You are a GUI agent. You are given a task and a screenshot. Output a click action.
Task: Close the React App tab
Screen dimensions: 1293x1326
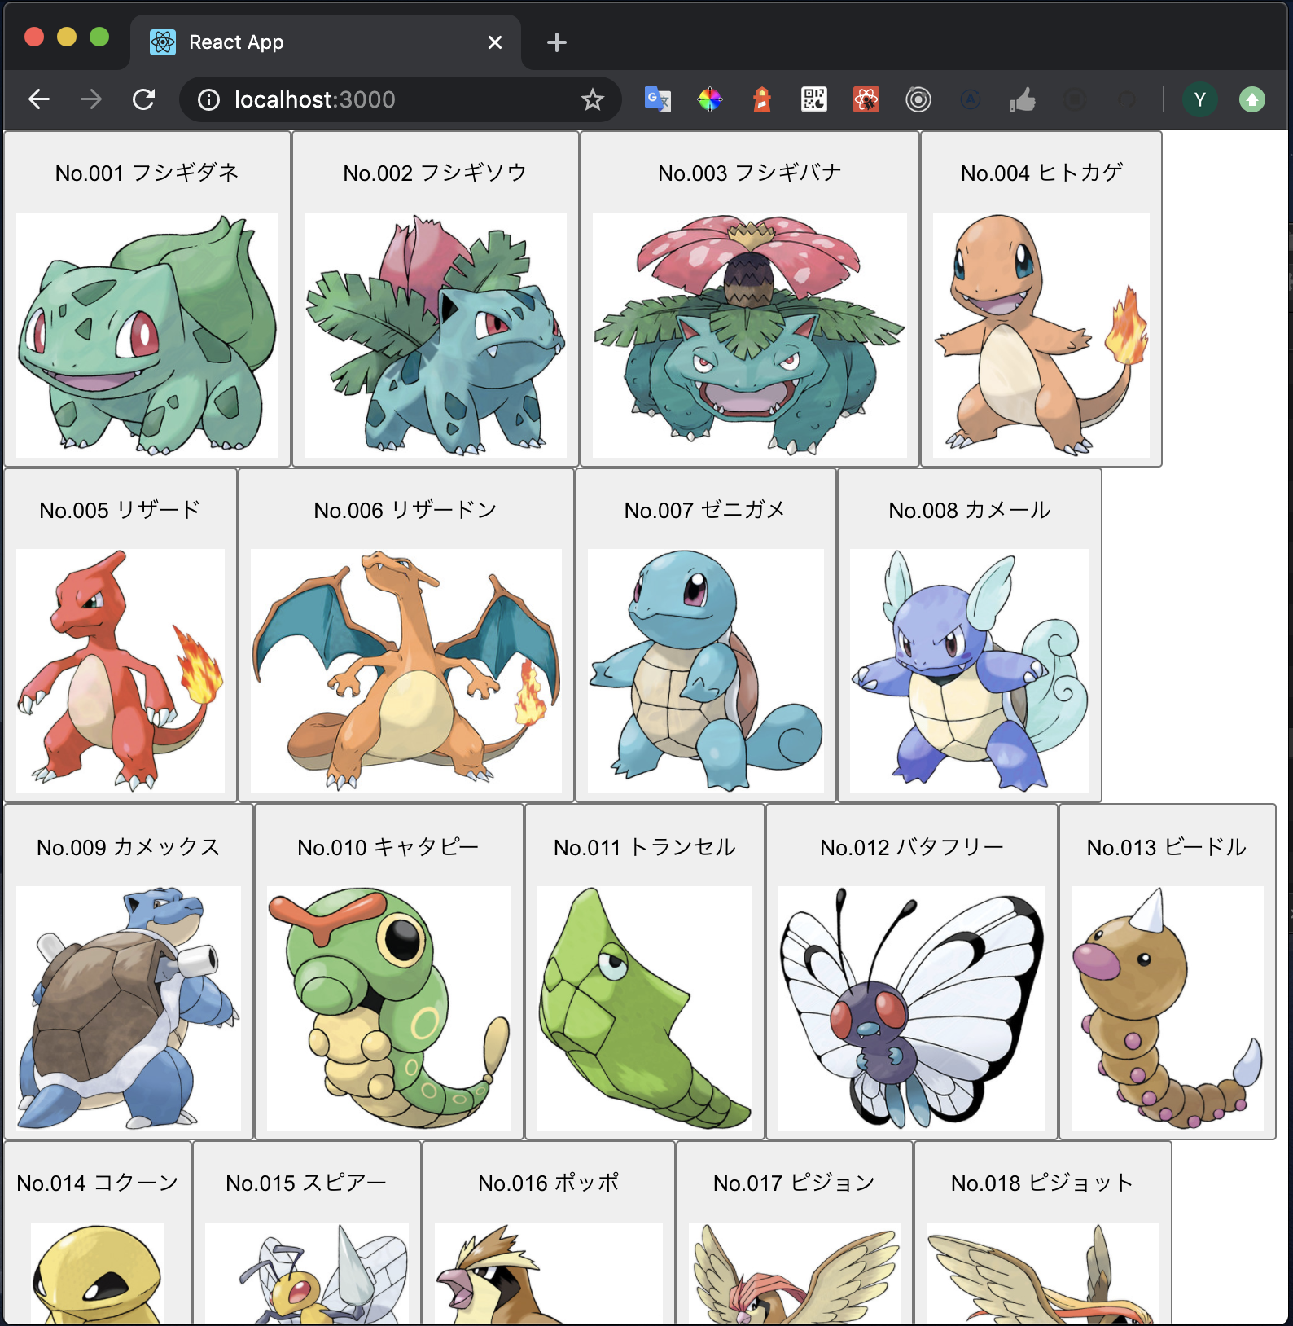point(495,42)
